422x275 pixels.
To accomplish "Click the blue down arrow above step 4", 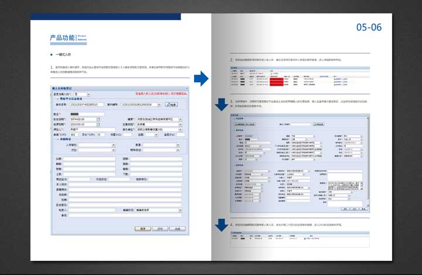I will (x=221, y=224).
